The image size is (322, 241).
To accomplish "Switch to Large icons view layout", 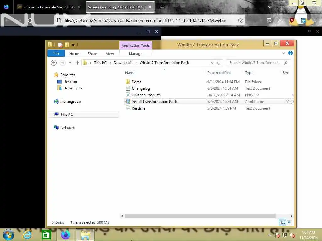I will pos(289,222).
